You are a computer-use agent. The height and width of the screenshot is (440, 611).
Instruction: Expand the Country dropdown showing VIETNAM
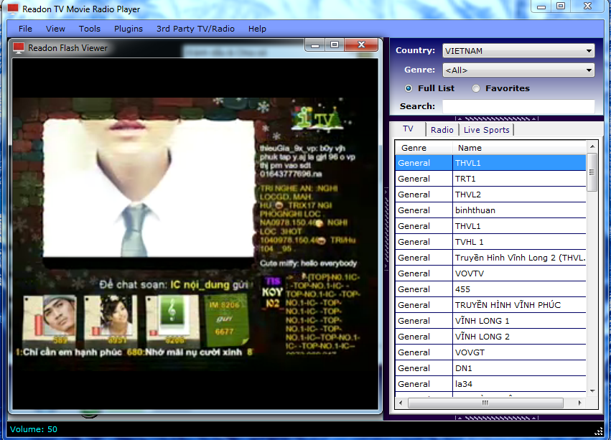518,51
